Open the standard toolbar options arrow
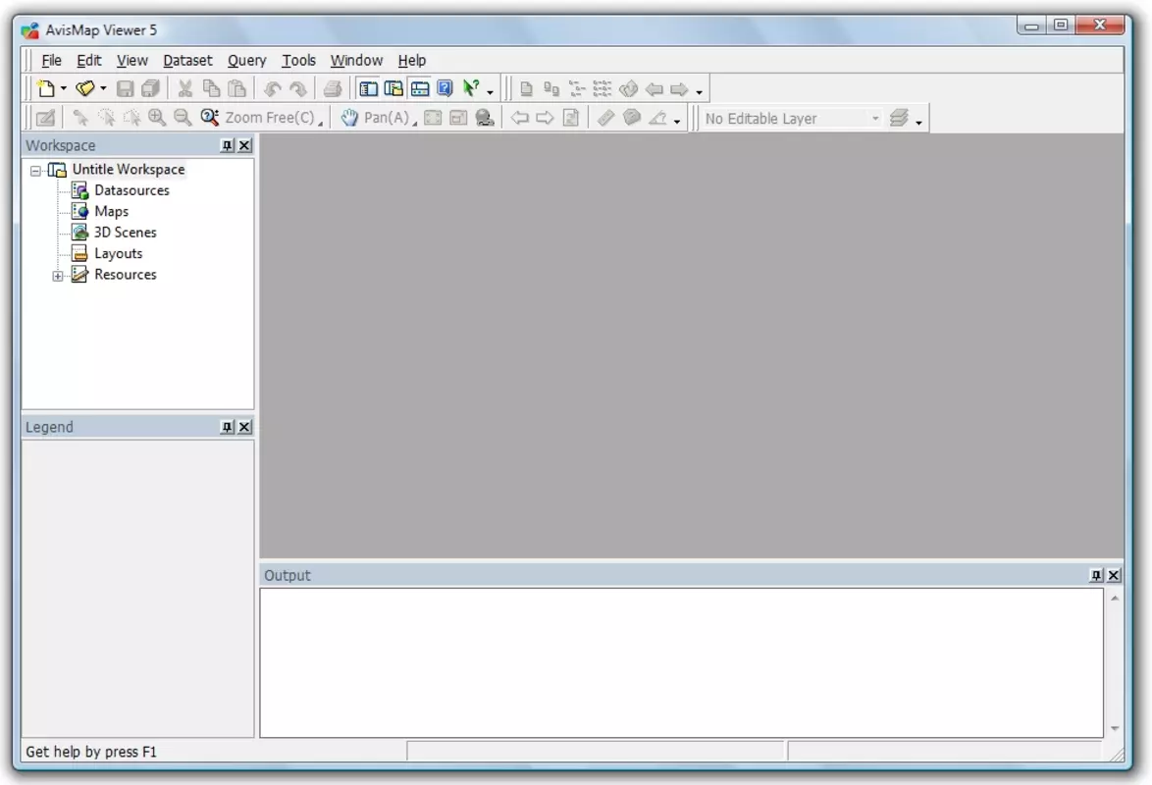 pos(490,91)
